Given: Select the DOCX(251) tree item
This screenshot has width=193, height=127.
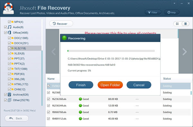Looking at the screenshot, I should (x=21, y=43).
